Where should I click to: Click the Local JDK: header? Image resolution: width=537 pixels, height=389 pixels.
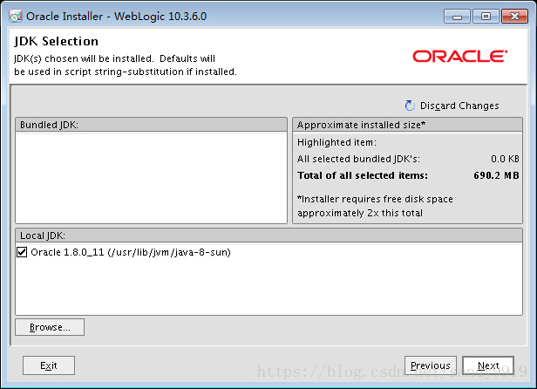tap(268, 235)
